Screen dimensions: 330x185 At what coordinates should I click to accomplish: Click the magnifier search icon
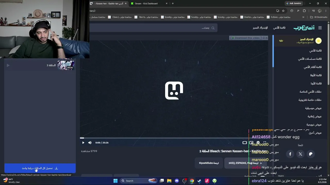click(213, 28)
